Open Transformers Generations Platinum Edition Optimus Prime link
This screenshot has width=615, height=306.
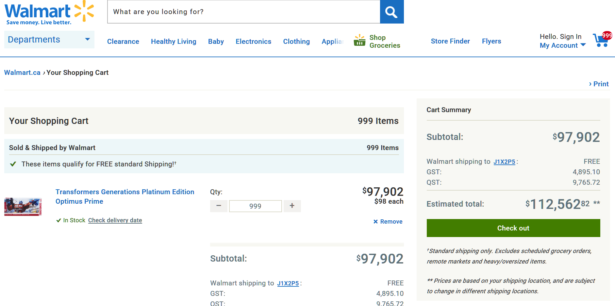click(x=125, y=196)
